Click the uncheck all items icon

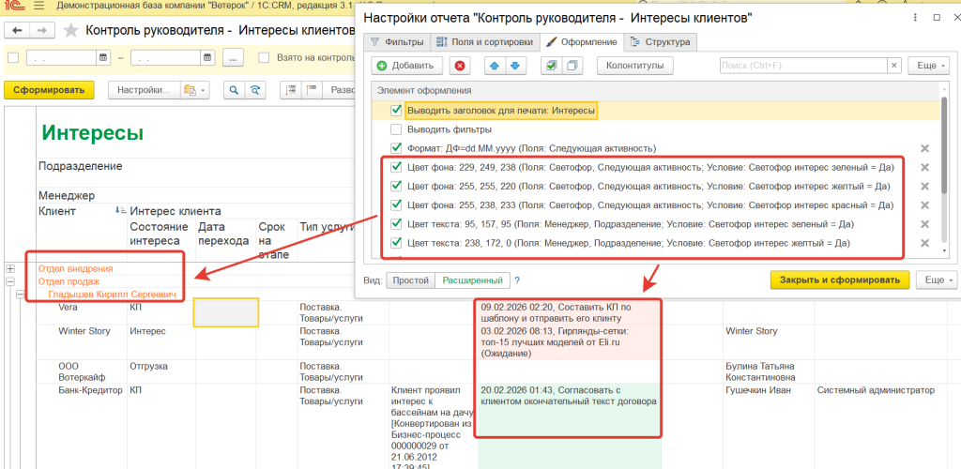tap(572, 66)
